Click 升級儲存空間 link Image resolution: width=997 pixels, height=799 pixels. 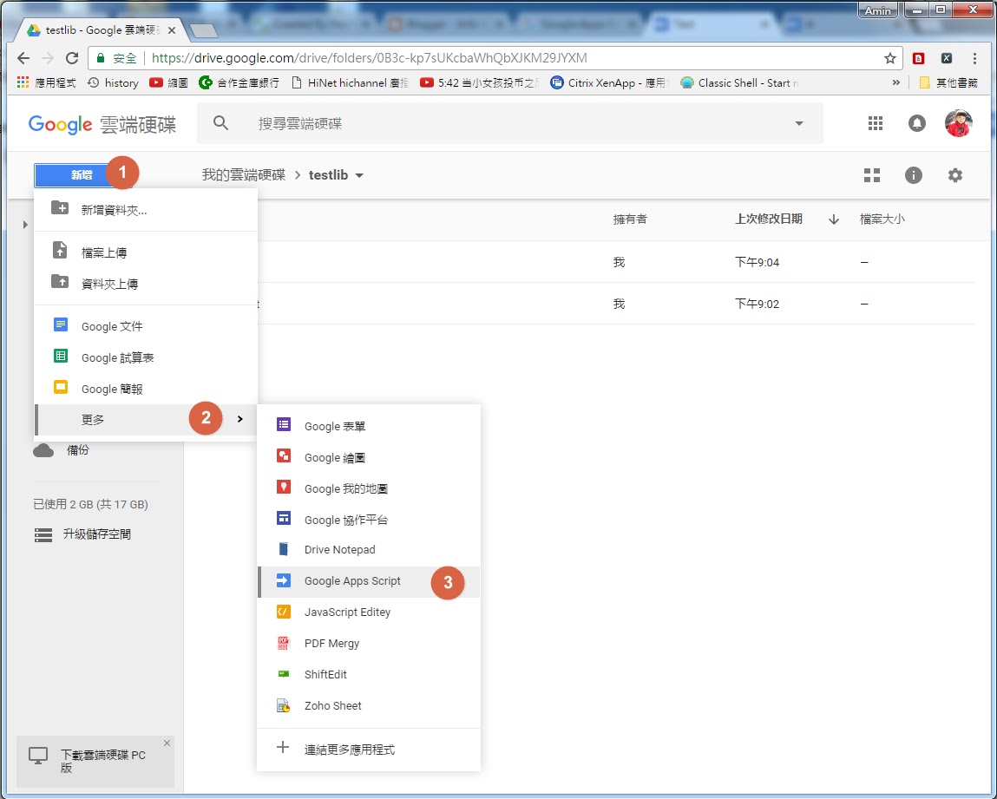point(96,534)
